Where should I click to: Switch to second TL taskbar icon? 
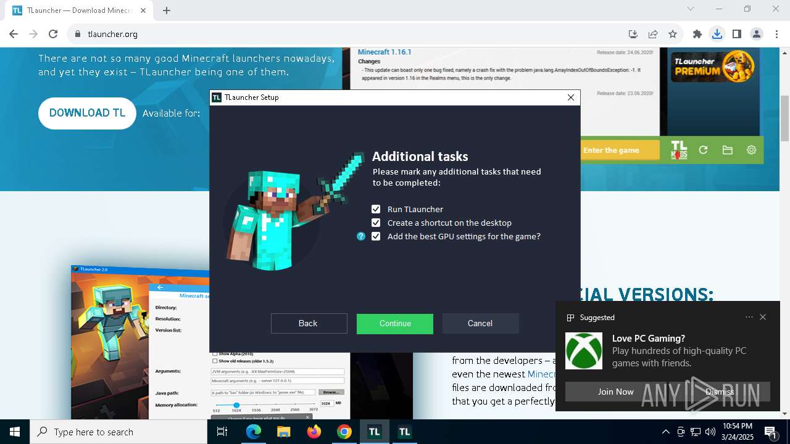pos(405,432)
